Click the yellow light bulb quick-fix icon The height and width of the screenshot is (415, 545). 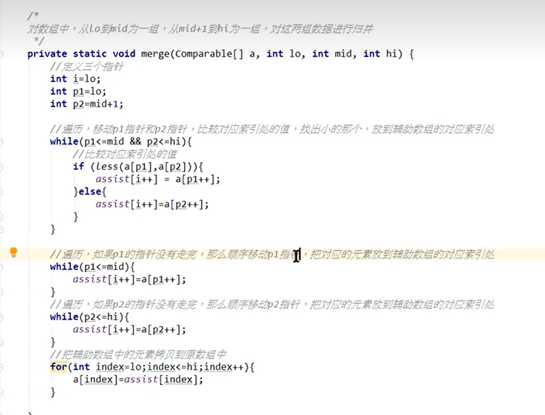(14, 252)
